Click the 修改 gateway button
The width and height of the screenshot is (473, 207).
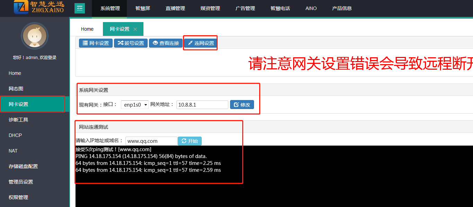click(x=242, y=105)
